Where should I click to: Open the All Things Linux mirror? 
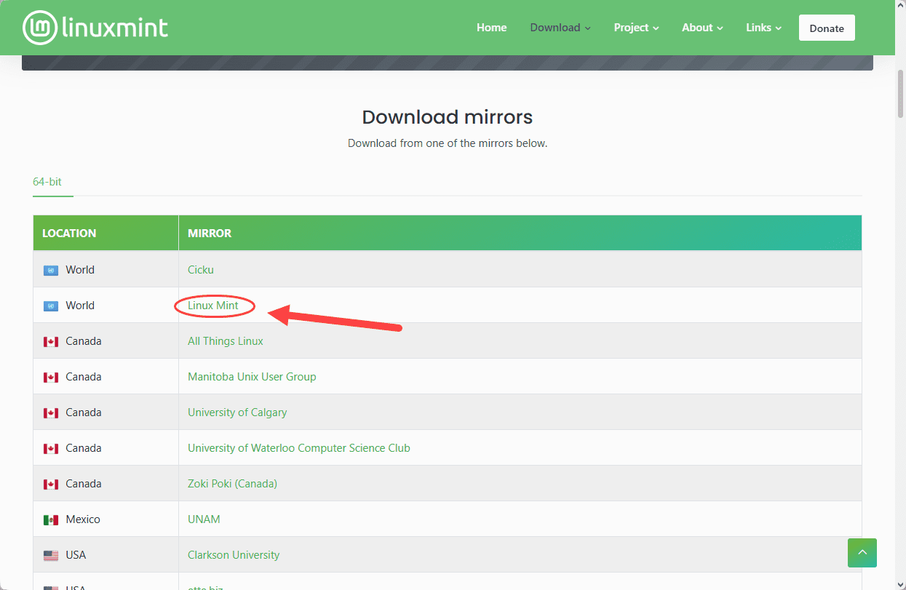tap(226, 341)
